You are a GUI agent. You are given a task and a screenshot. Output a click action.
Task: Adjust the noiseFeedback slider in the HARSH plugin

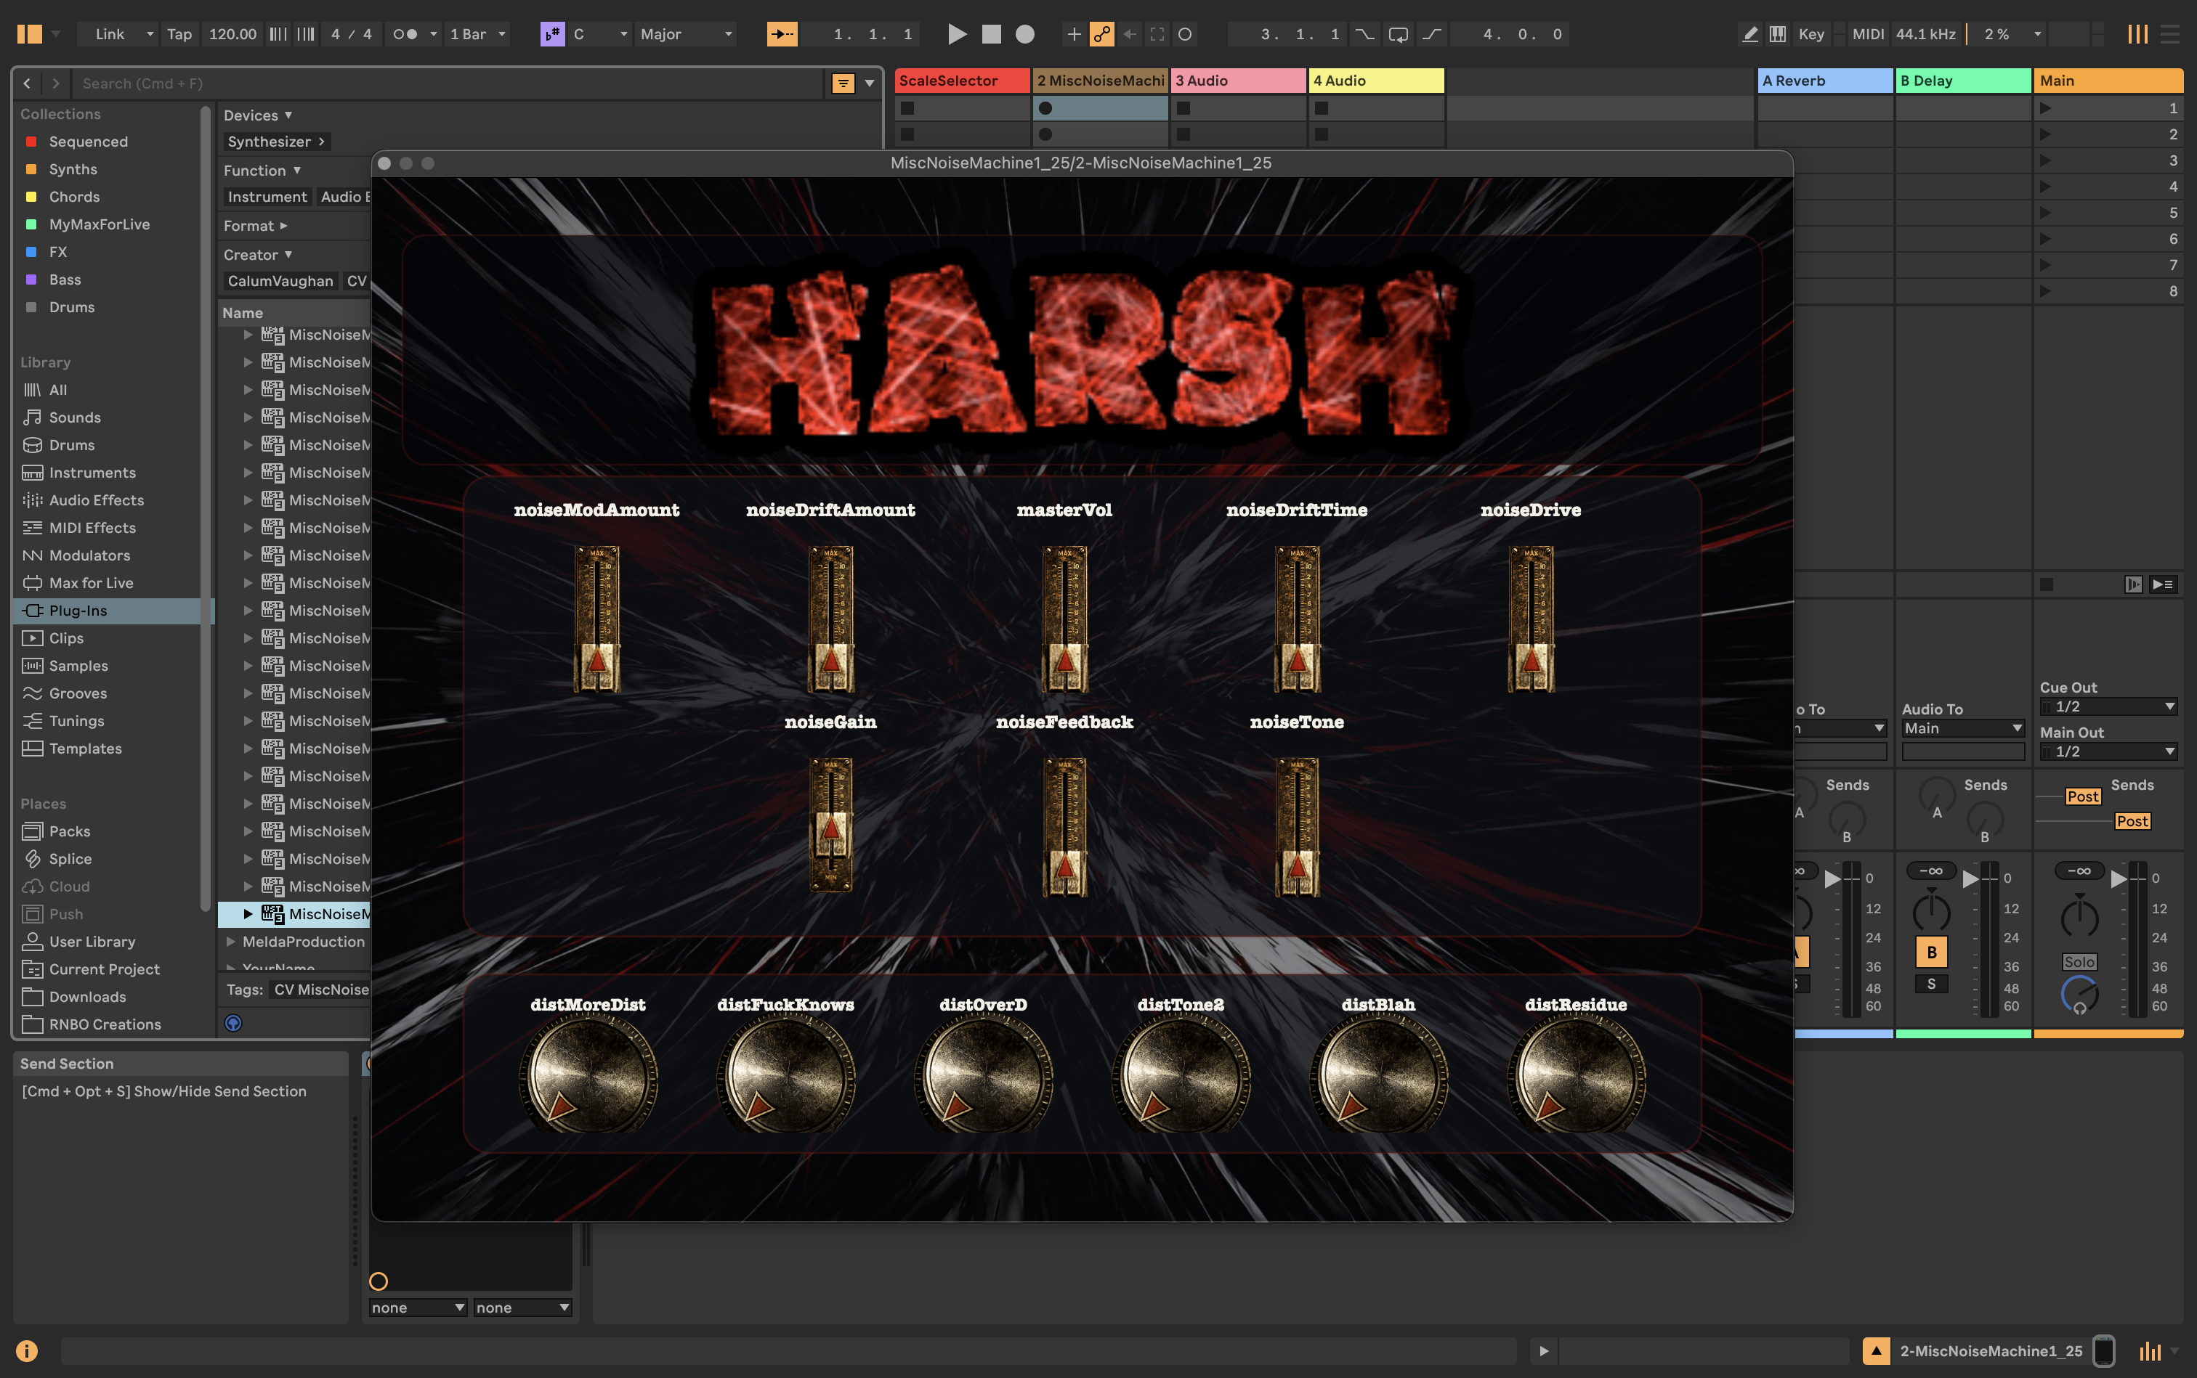(x=1064, y=827)
